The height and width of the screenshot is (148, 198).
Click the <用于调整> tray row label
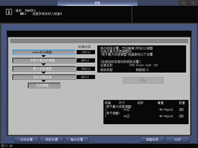(112, 113)
